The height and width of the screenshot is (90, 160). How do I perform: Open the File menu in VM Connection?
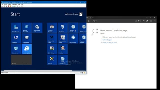point(2,4)
